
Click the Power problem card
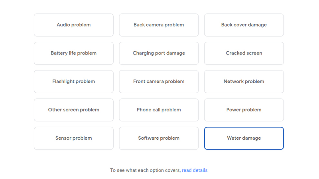click(x=244, y=110)
